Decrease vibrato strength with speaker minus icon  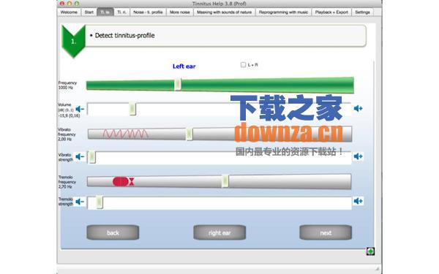click(x=80, y=156)
